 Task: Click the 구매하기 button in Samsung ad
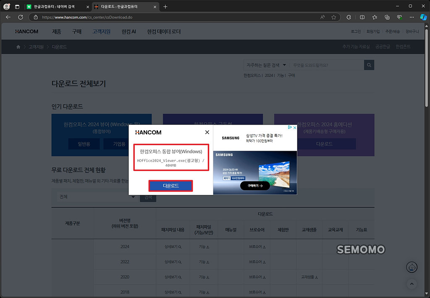255,186
